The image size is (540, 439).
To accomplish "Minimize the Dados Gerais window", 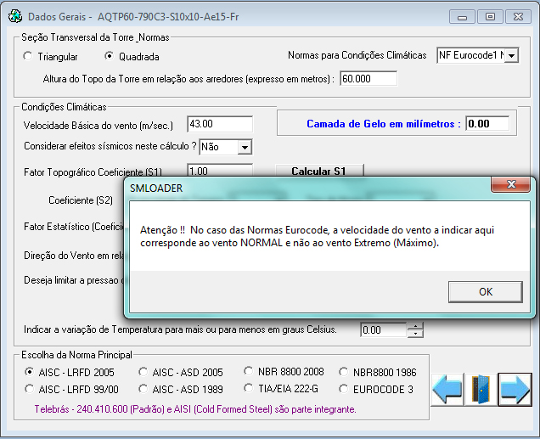I will click(x=461, y=16).
